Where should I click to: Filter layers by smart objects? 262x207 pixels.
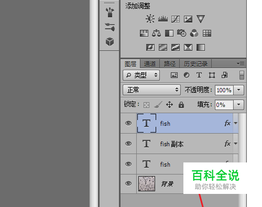[224, 75]
